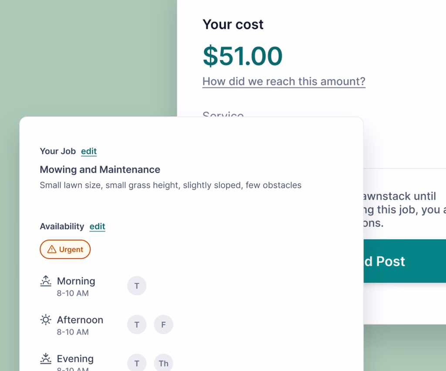
Task: Select the Morning time slot label
Action: [x=76, y=281]
